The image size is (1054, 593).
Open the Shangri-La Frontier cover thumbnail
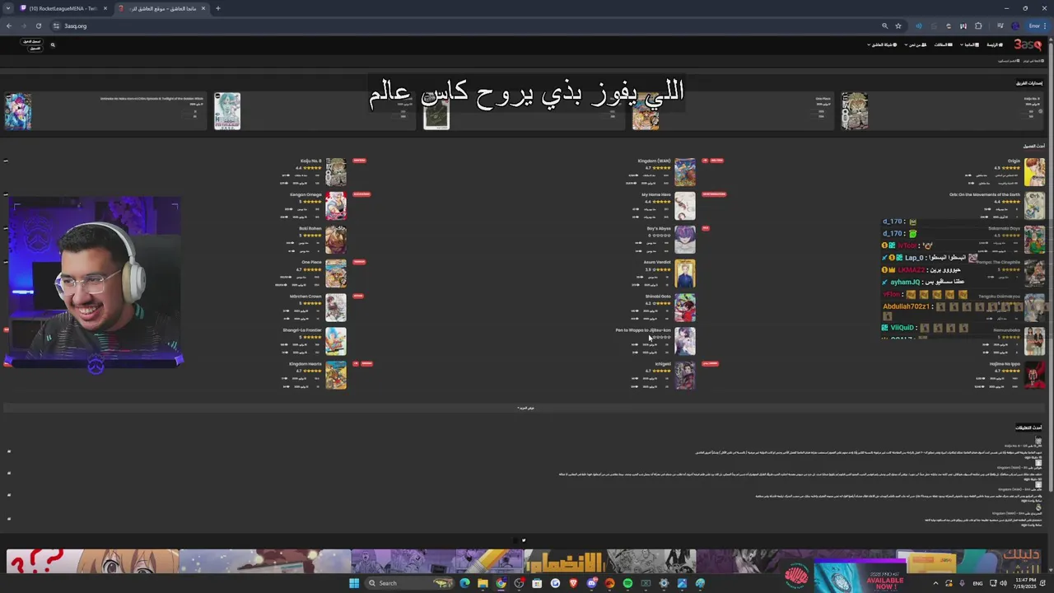tap(336, 341)
